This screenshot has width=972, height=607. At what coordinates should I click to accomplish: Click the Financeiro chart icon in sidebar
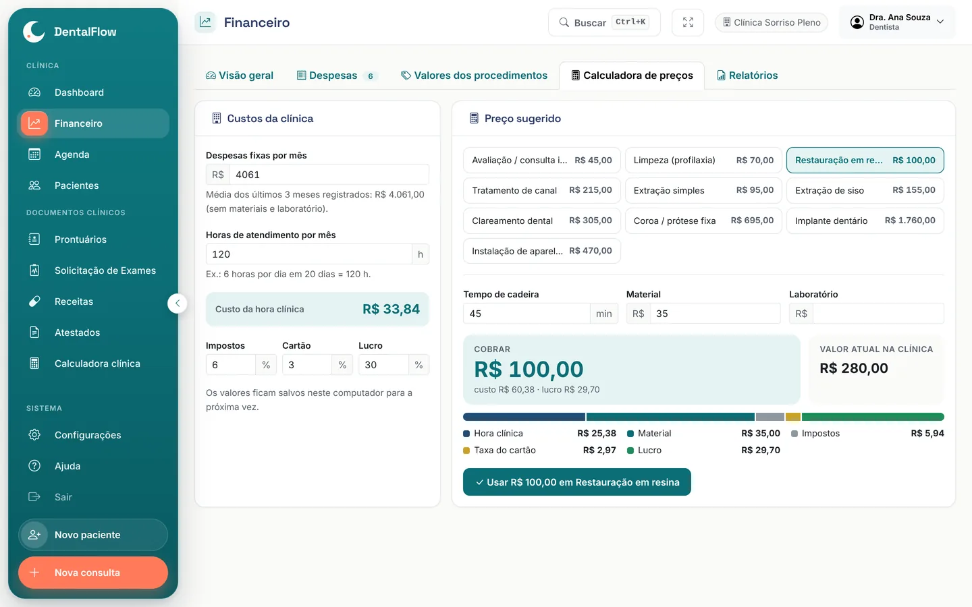coord(34,123)
